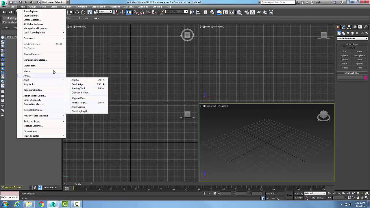Toggle Set Key mode

click(x=299, y=198)
